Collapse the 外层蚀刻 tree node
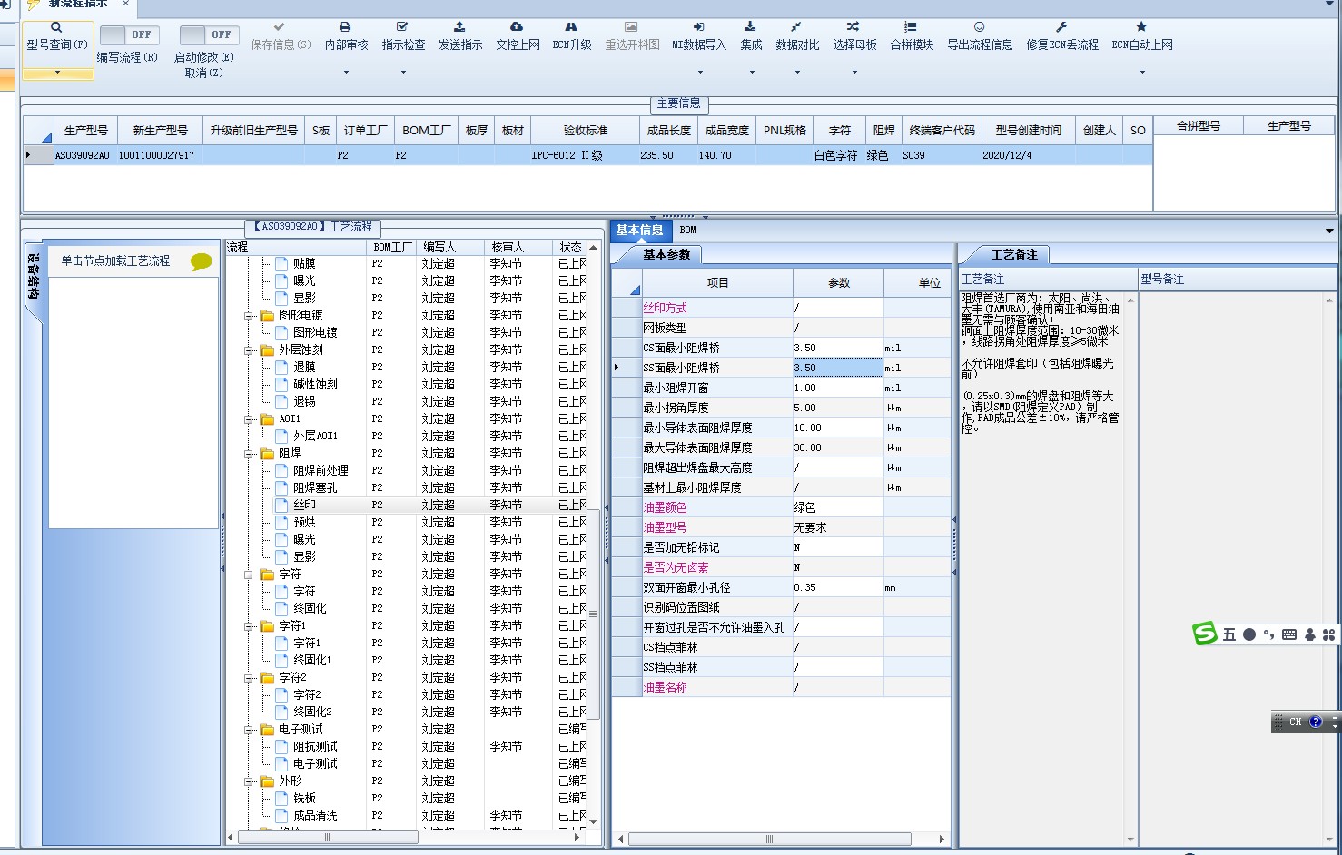This screenshot has width=1342, height=855. coord(249,350)
